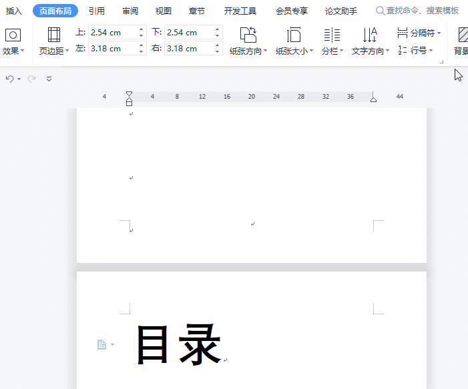The image size is (468, 389).
Task: Increase the left margin 左 value
Action: click(x=141, y=45)
